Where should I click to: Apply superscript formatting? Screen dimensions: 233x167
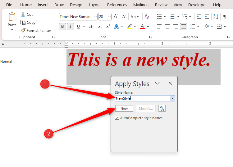pyautogui.click(x=108, y=27)
